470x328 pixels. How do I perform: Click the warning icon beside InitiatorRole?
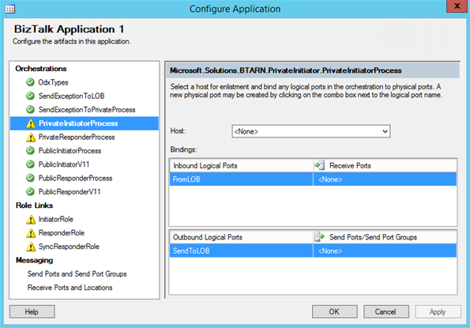(31, 220)
